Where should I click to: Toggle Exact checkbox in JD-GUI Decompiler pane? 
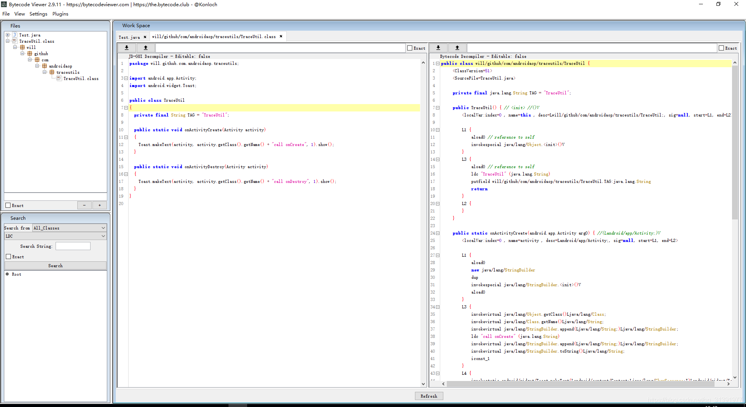[410, 48]
